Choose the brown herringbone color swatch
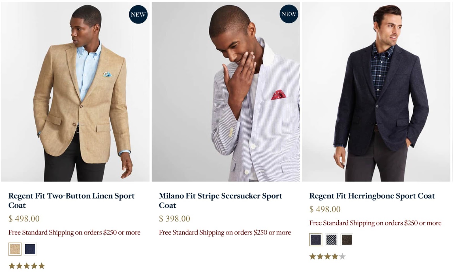 tap(347, 240)
